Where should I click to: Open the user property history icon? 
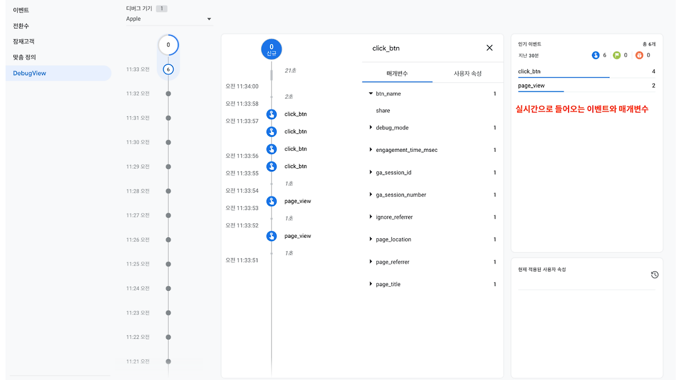[654, 275]
